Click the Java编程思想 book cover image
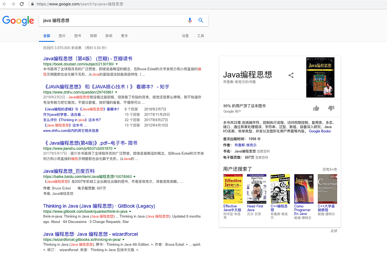 coord(320,77)
